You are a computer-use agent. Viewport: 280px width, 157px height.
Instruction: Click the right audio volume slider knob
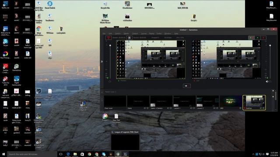coord(270,45)
